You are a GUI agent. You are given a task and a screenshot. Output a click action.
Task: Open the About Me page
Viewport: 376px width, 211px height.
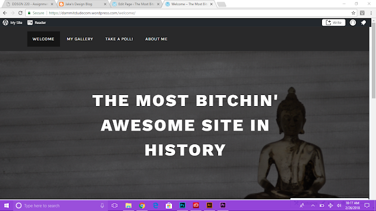(x=156, y=39)
